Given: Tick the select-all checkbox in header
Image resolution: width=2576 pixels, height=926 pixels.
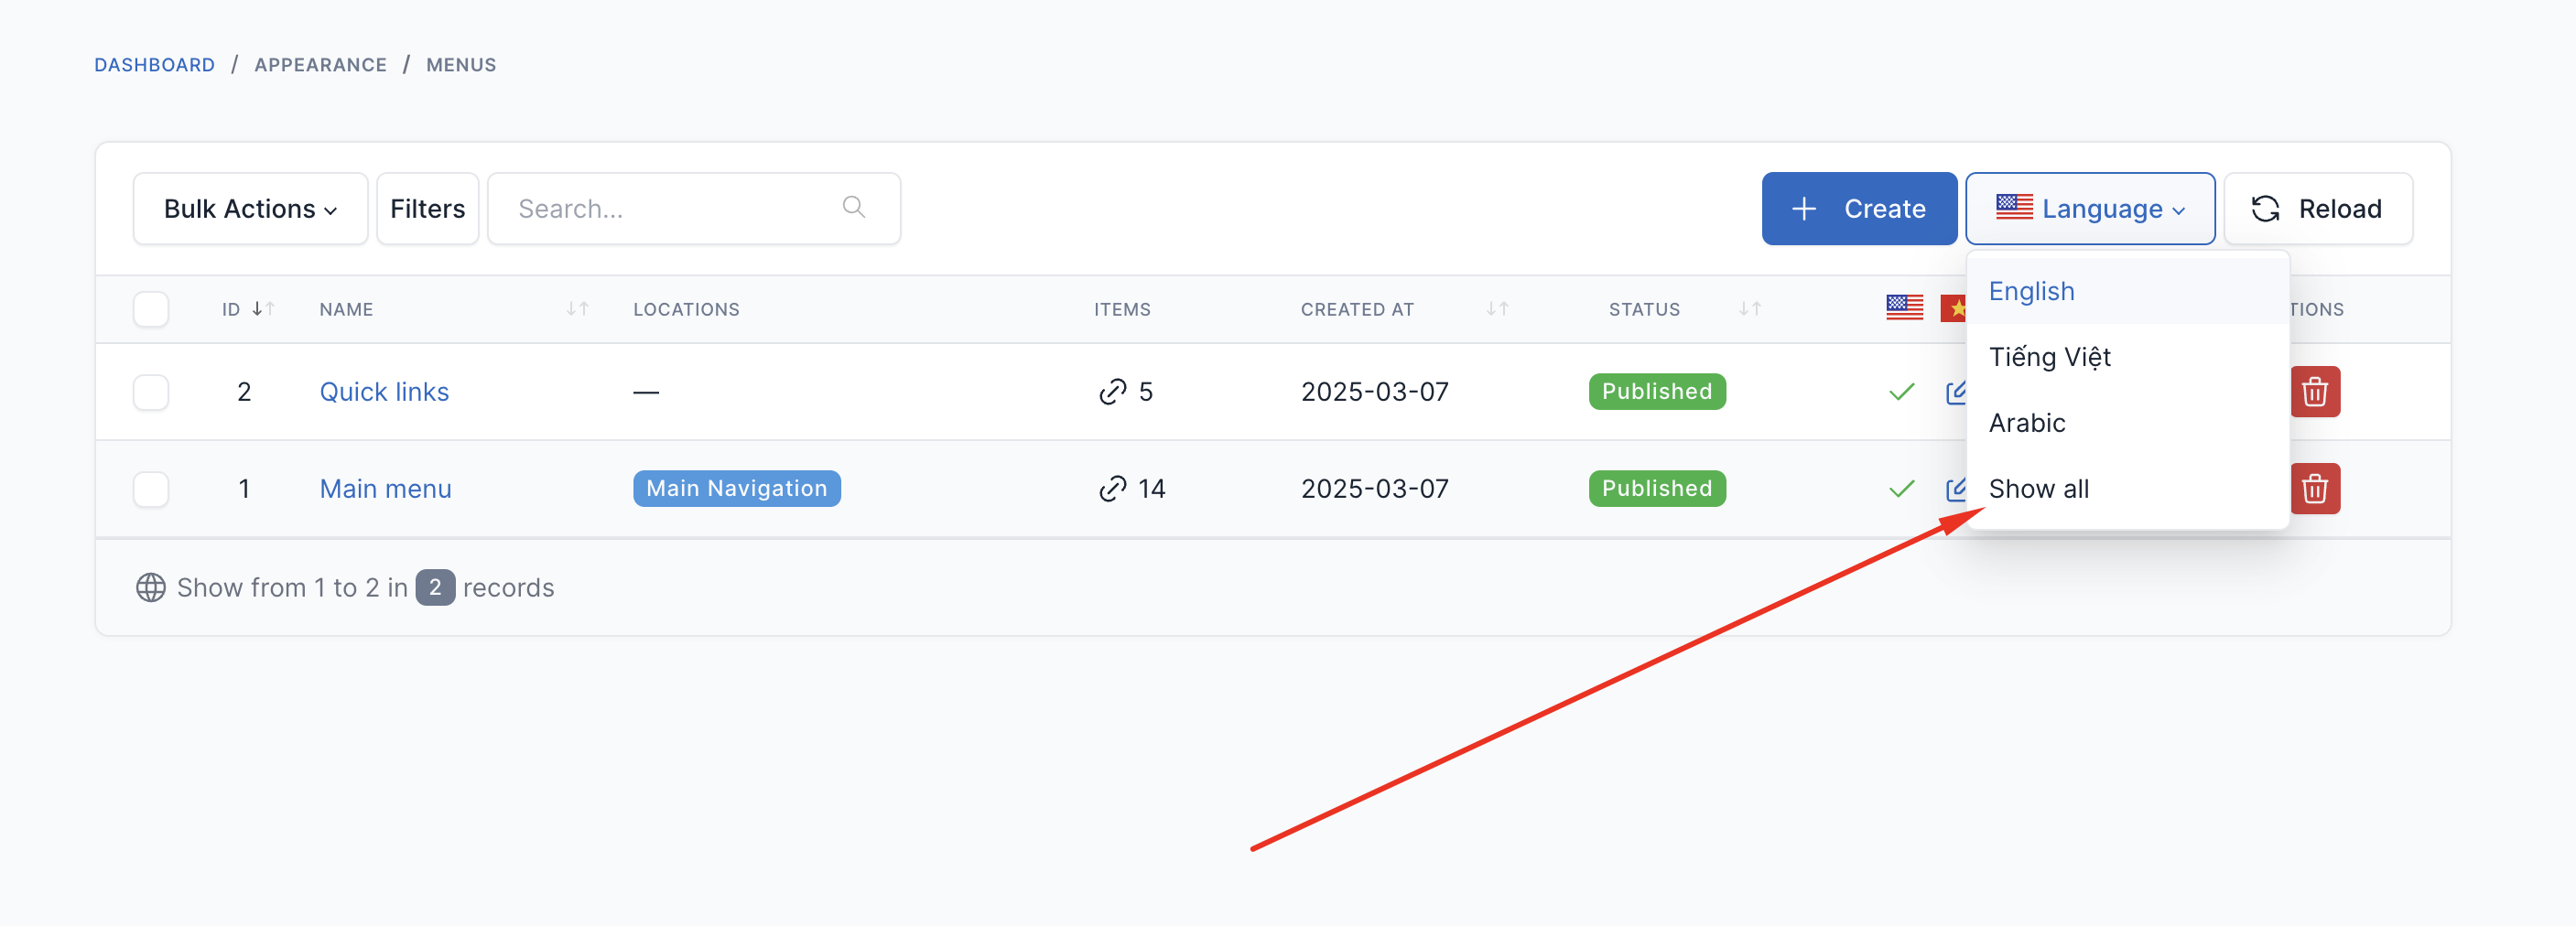Looking at the screenshot, I should [x=151, y=309].
